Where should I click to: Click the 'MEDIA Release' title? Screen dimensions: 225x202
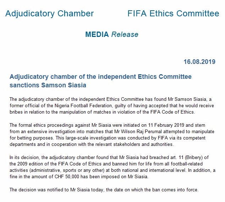112,34
